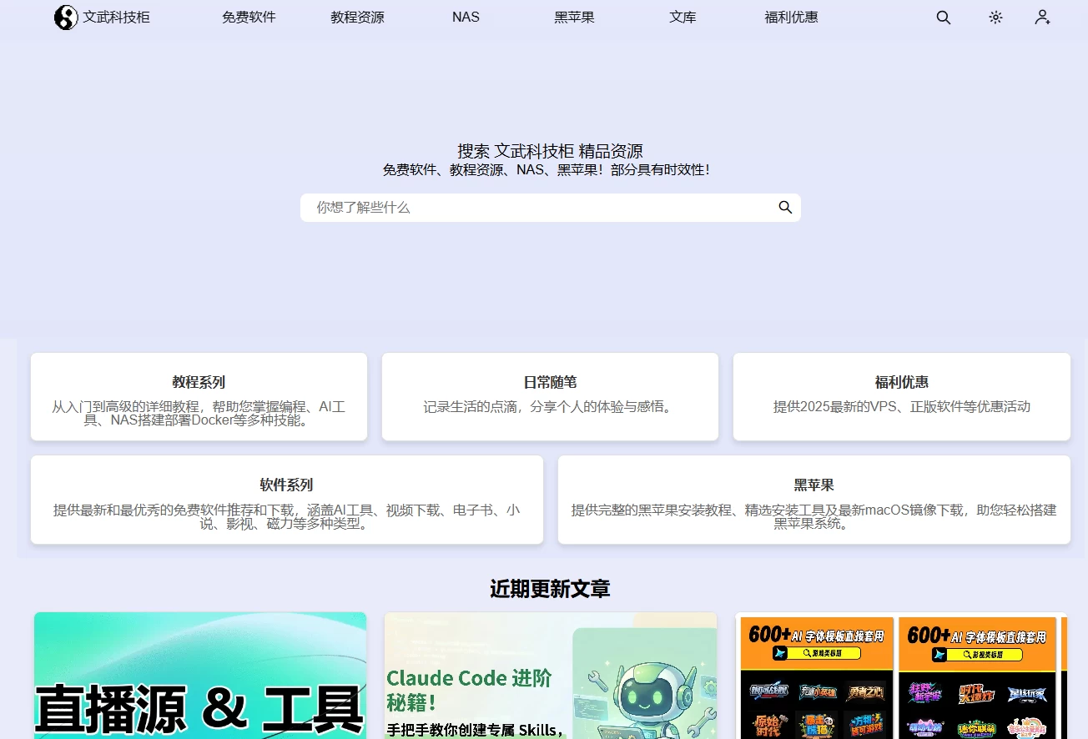Click the user account icon in navbar

point(1042,17)
